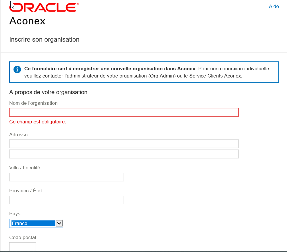Click the Ville / Localité input field
The height and width of the screenshot is (252, 287).
[67, 177]
